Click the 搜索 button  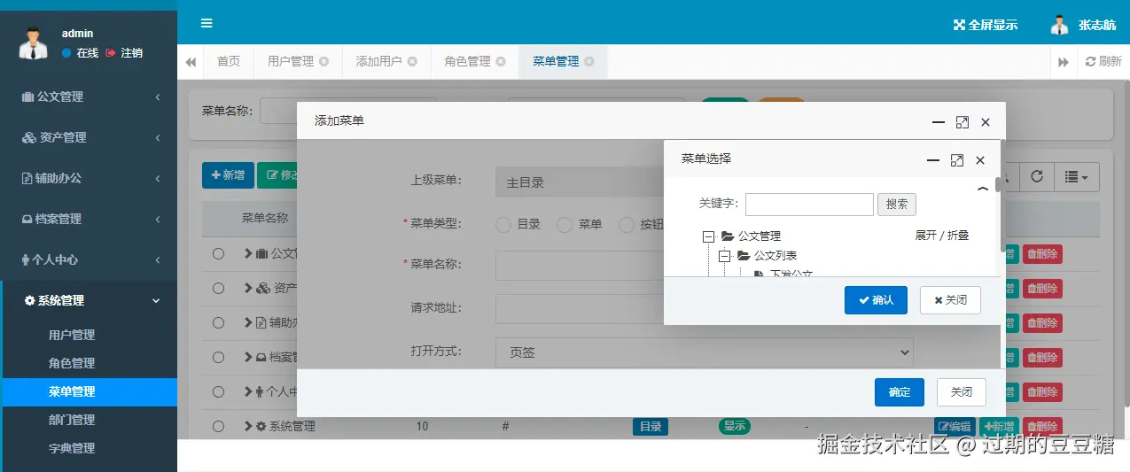pos(897,205)
